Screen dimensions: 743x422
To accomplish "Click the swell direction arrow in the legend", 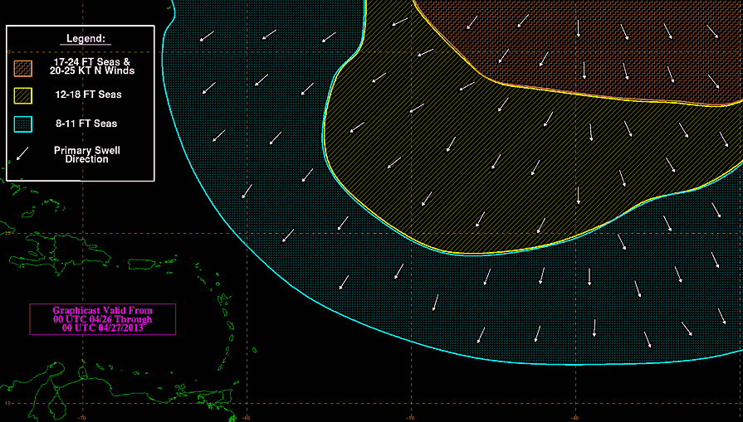I will click(x=22, y=153).
